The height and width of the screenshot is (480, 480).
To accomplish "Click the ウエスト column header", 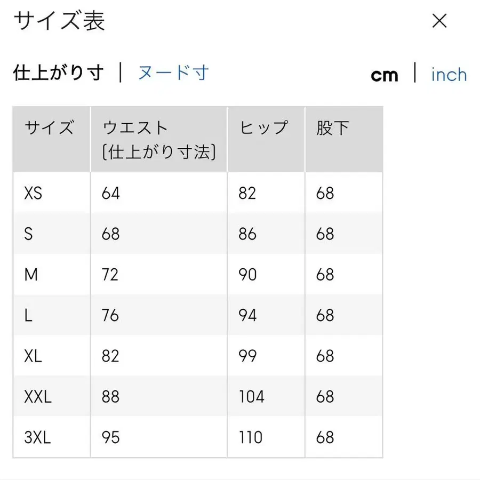I will pyautogui.click(x=133, y=127).
